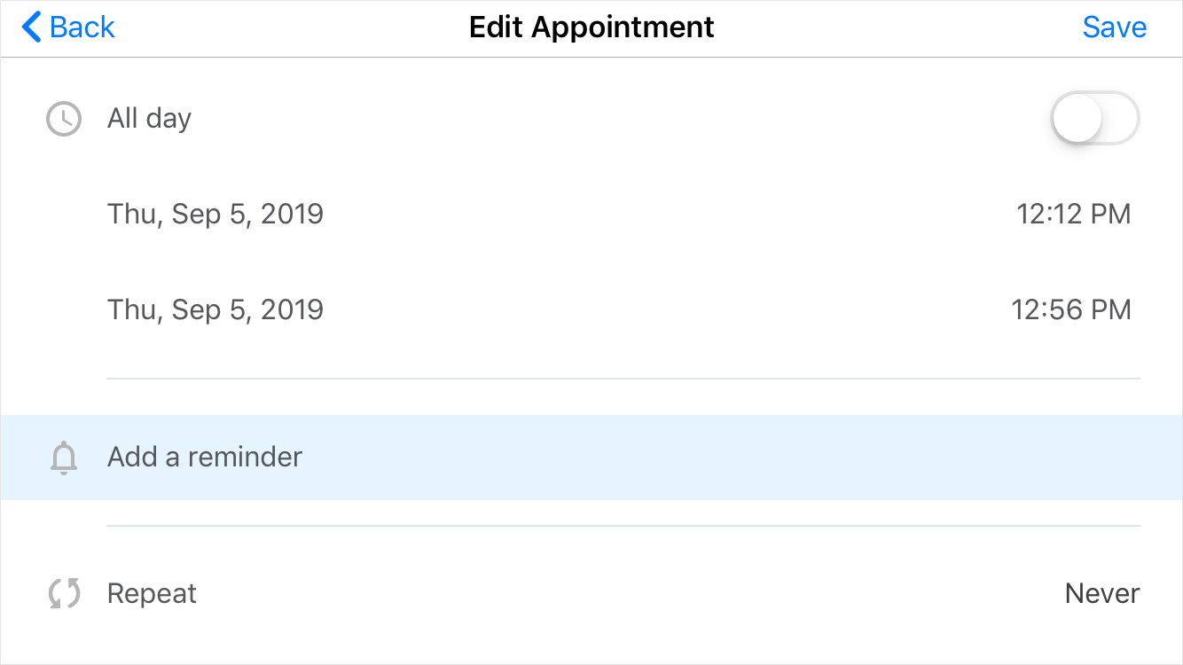Toggle the All day switch on
The width and height of the screenshot is (1183, 665).
click(1095, 117)
